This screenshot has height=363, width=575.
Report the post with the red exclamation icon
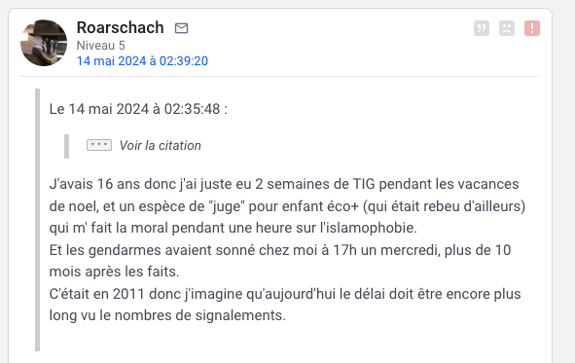click(x=532, y=28)
